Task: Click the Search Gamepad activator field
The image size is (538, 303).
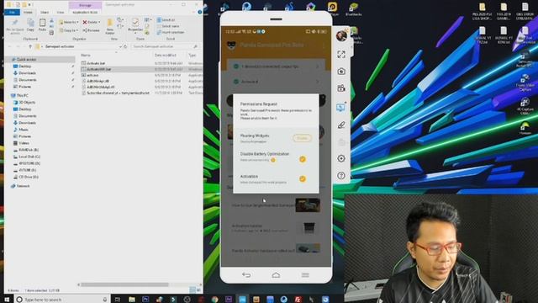Action: point(165,46)
